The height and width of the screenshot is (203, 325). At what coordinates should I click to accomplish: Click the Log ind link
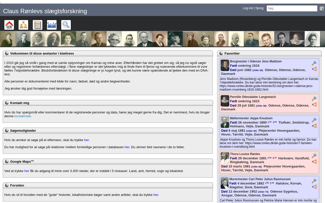click(248, 8)
